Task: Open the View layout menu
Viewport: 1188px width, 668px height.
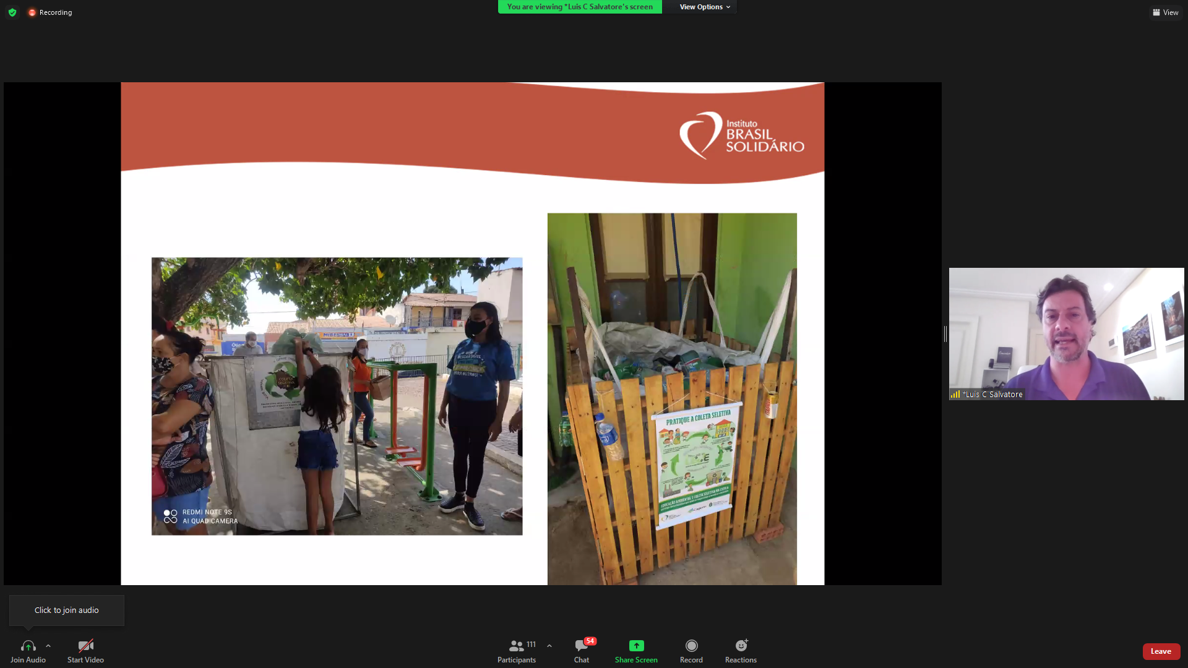Action: tap(1165, 12)
